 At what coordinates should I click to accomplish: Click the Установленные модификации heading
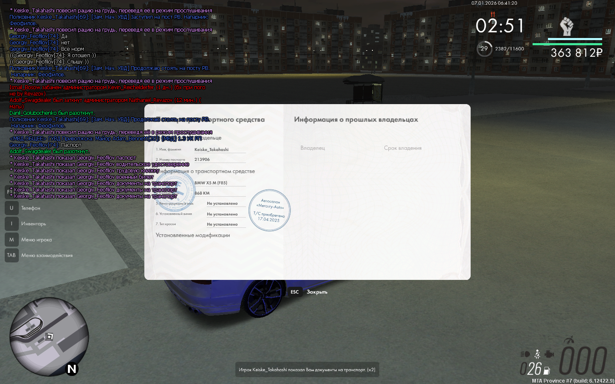coord(193,235)
